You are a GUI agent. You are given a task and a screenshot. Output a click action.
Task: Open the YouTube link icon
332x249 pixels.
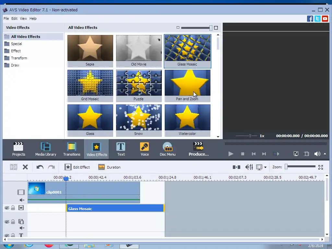click(325, 18)
